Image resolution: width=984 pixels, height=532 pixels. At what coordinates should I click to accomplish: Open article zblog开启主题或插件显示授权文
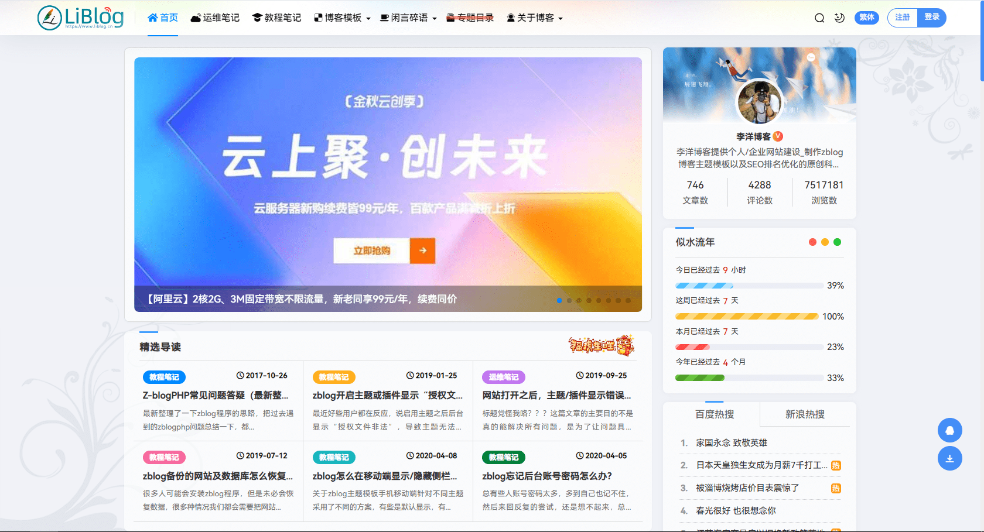[x=388, y=396]
